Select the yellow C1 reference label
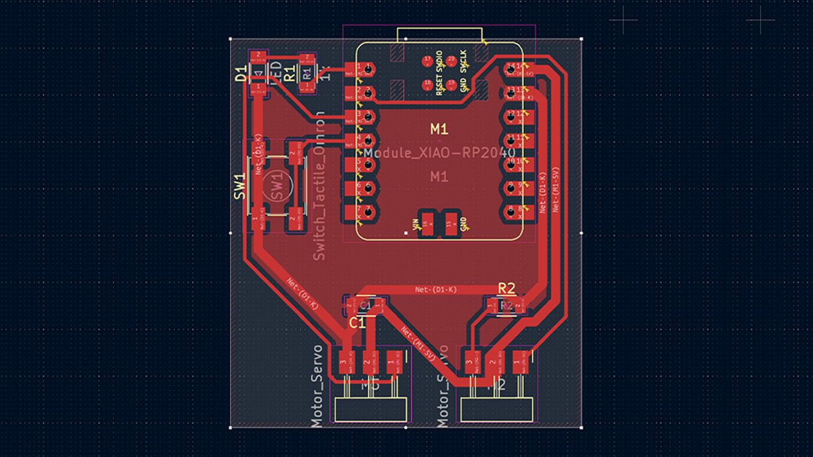This screenshot has width=813, height=457. pos(357,323)
